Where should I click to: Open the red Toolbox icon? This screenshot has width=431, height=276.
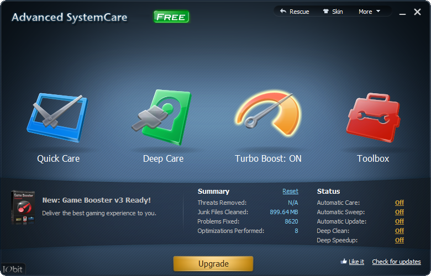[373, 118]
